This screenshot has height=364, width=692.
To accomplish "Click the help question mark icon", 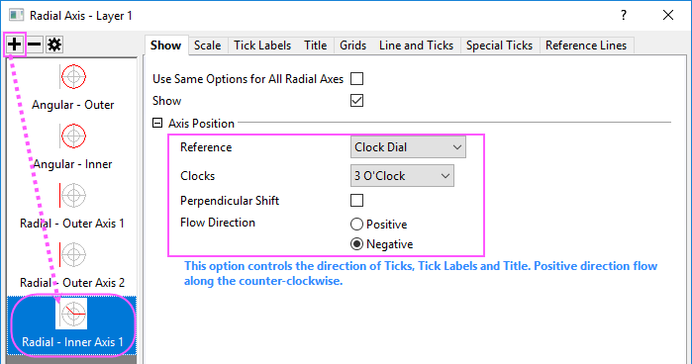I will tap(623, 15).
